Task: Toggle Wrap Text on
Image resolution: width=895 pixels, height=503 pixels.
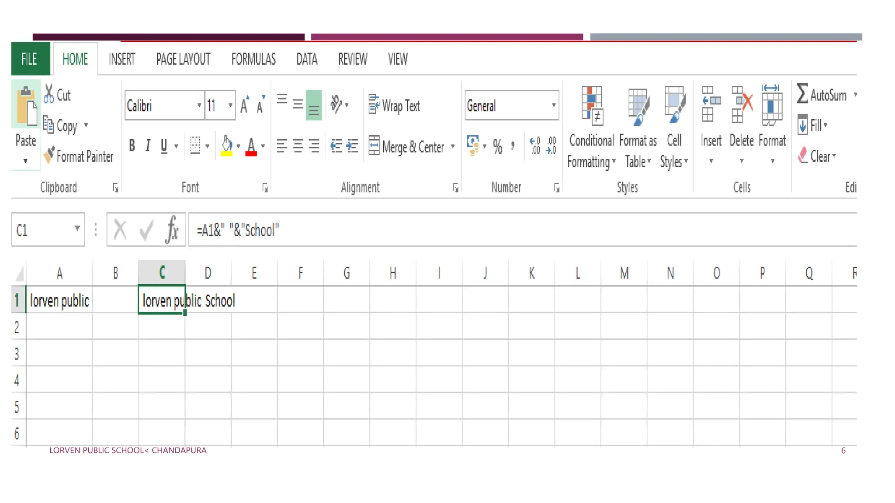Action: 394,105
